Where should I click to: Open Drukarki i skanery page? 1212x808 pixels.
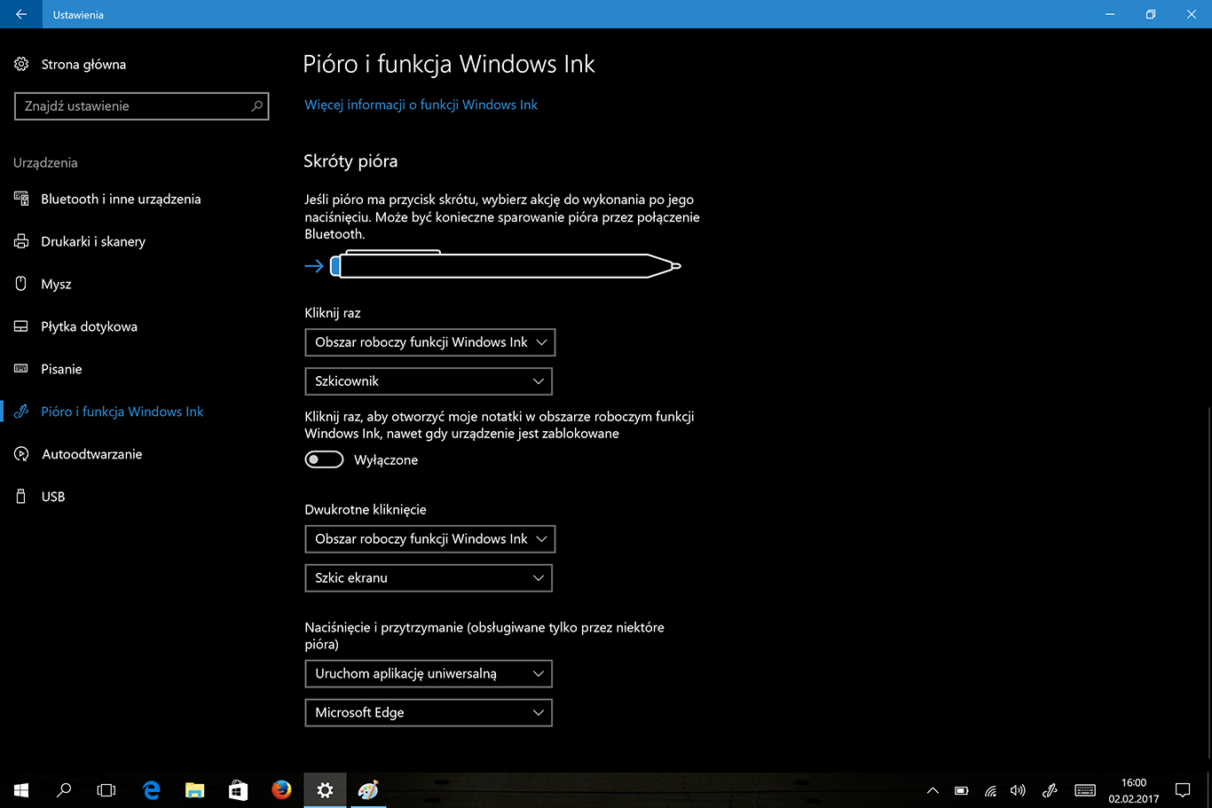93,241
